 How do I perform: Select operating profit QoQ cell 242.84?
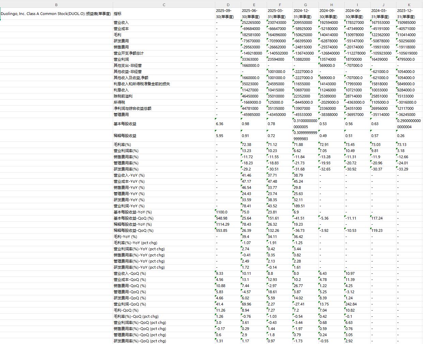click(x=357, y=304)
